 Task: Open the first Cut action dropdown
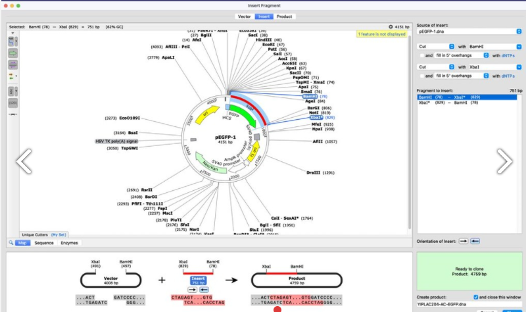point(436,46)
